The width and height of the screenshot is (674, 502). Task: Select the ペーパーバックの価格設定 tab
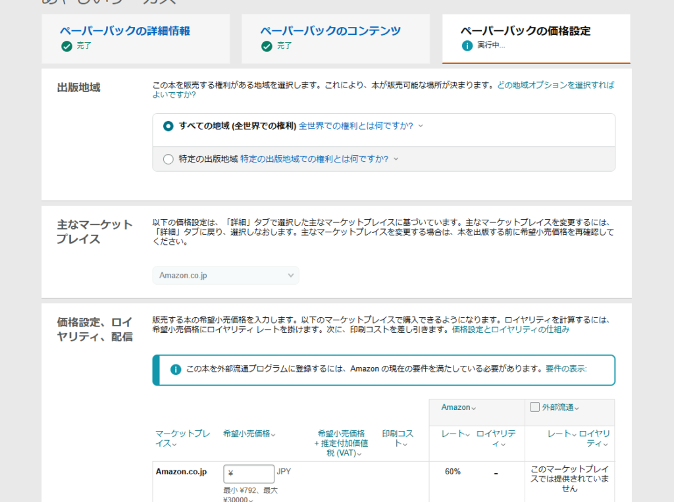(x=525, y=31)
